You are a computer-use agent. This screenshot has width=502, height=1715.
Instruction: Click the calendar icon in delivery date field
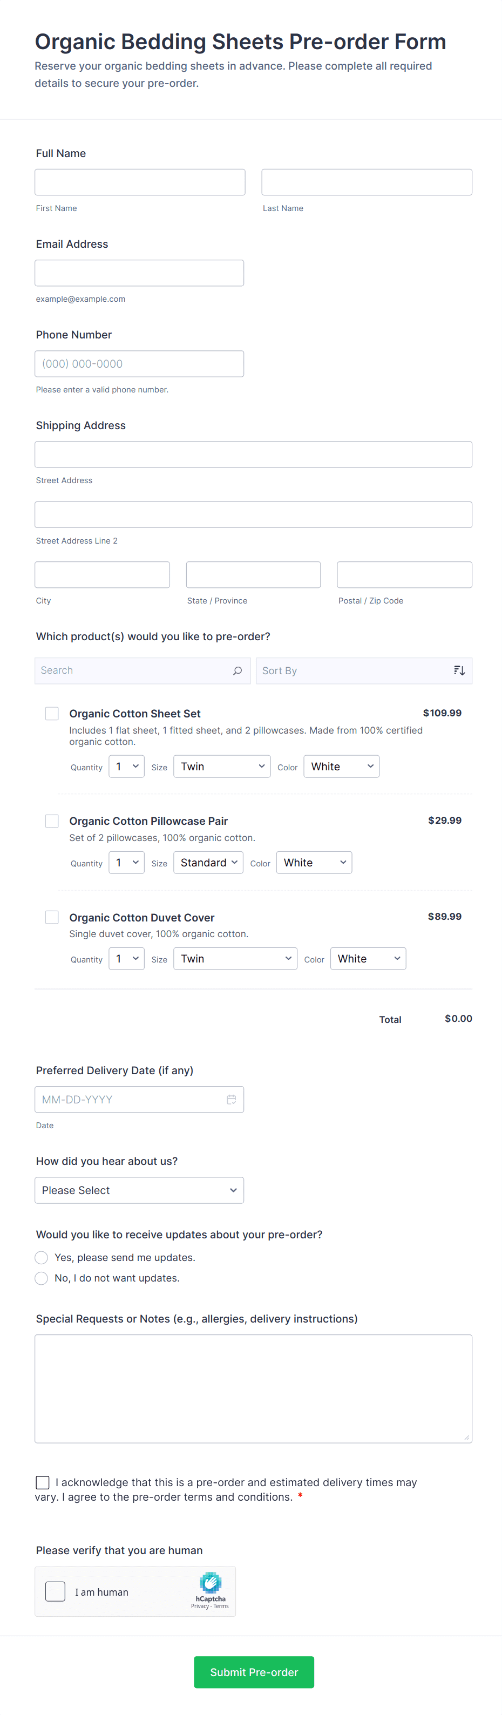231,1099
